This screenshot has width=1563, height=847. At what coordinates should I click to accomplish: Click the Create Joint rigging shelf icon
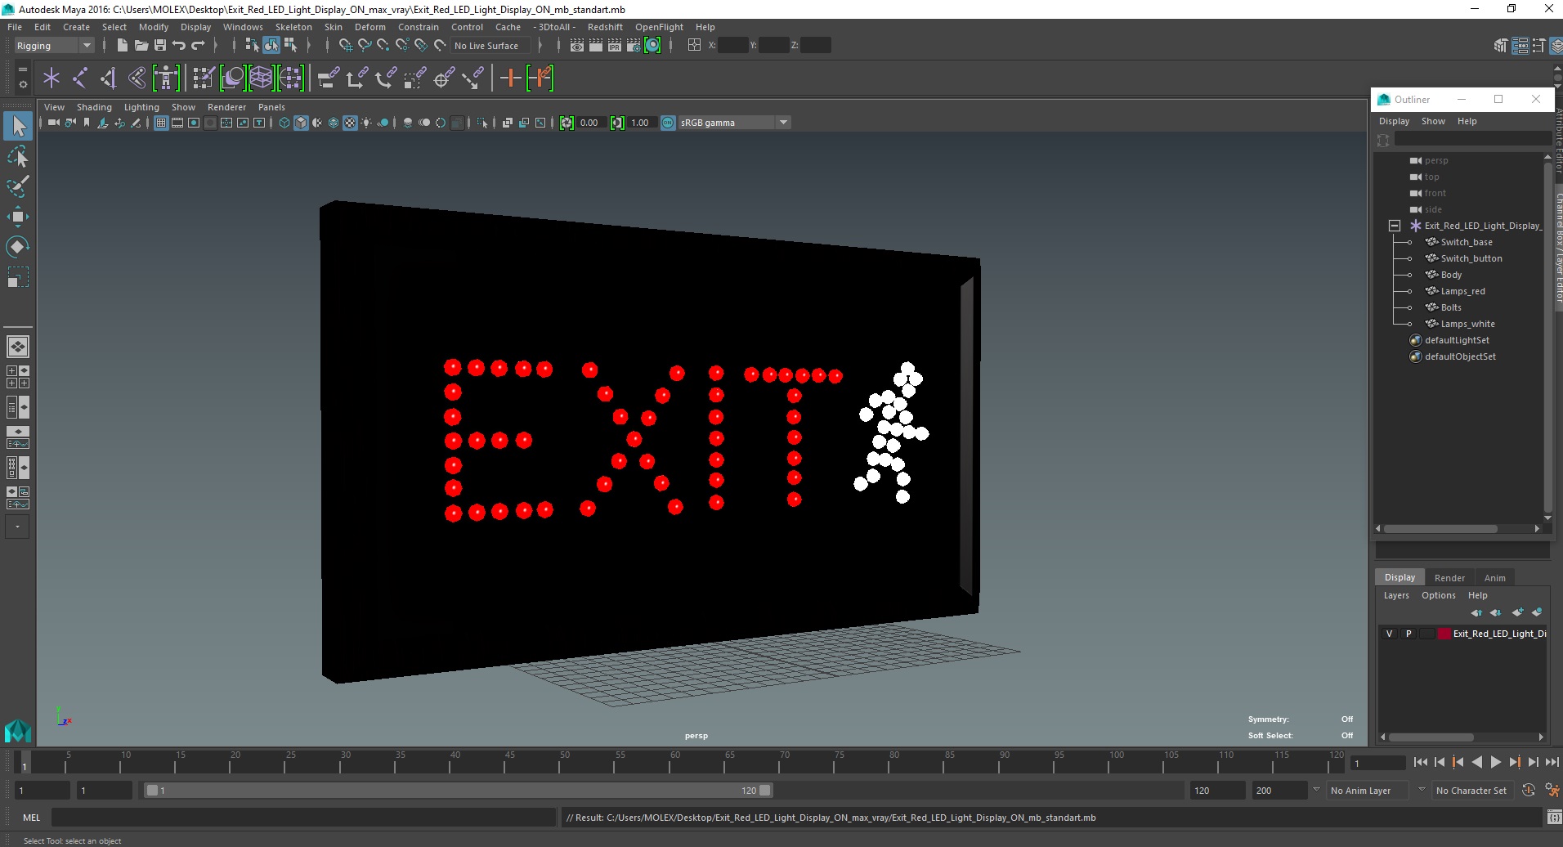[79, 78]
